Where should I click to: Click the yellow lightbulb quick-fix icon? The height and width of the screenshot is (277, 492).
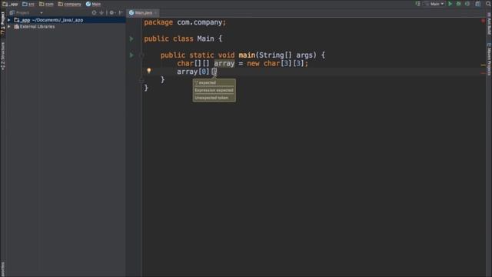[x=149, y=71]
